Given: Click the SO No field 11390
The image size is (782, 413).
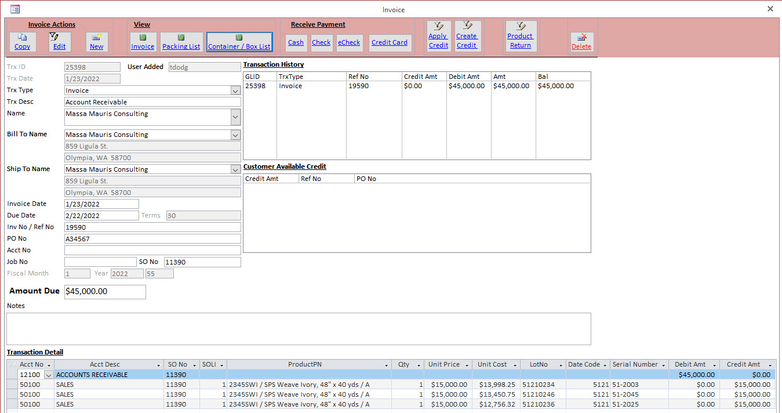Looking at the screenshot, I should coord(202,262).
